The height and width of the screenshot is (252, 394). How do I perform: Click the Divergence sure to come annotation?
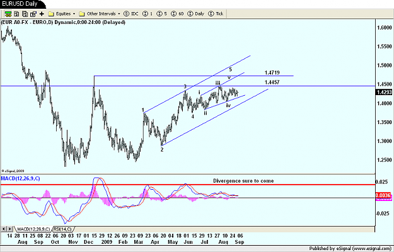point(243,181)
